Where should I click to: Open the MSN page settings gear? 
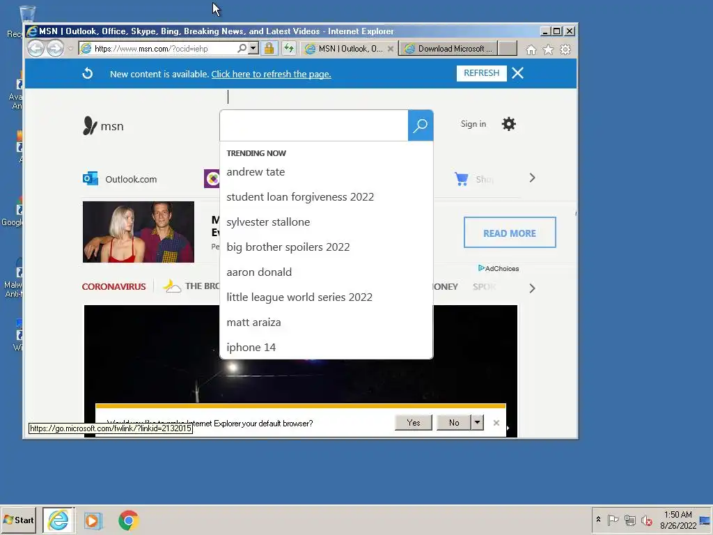(x=509, y=124)
